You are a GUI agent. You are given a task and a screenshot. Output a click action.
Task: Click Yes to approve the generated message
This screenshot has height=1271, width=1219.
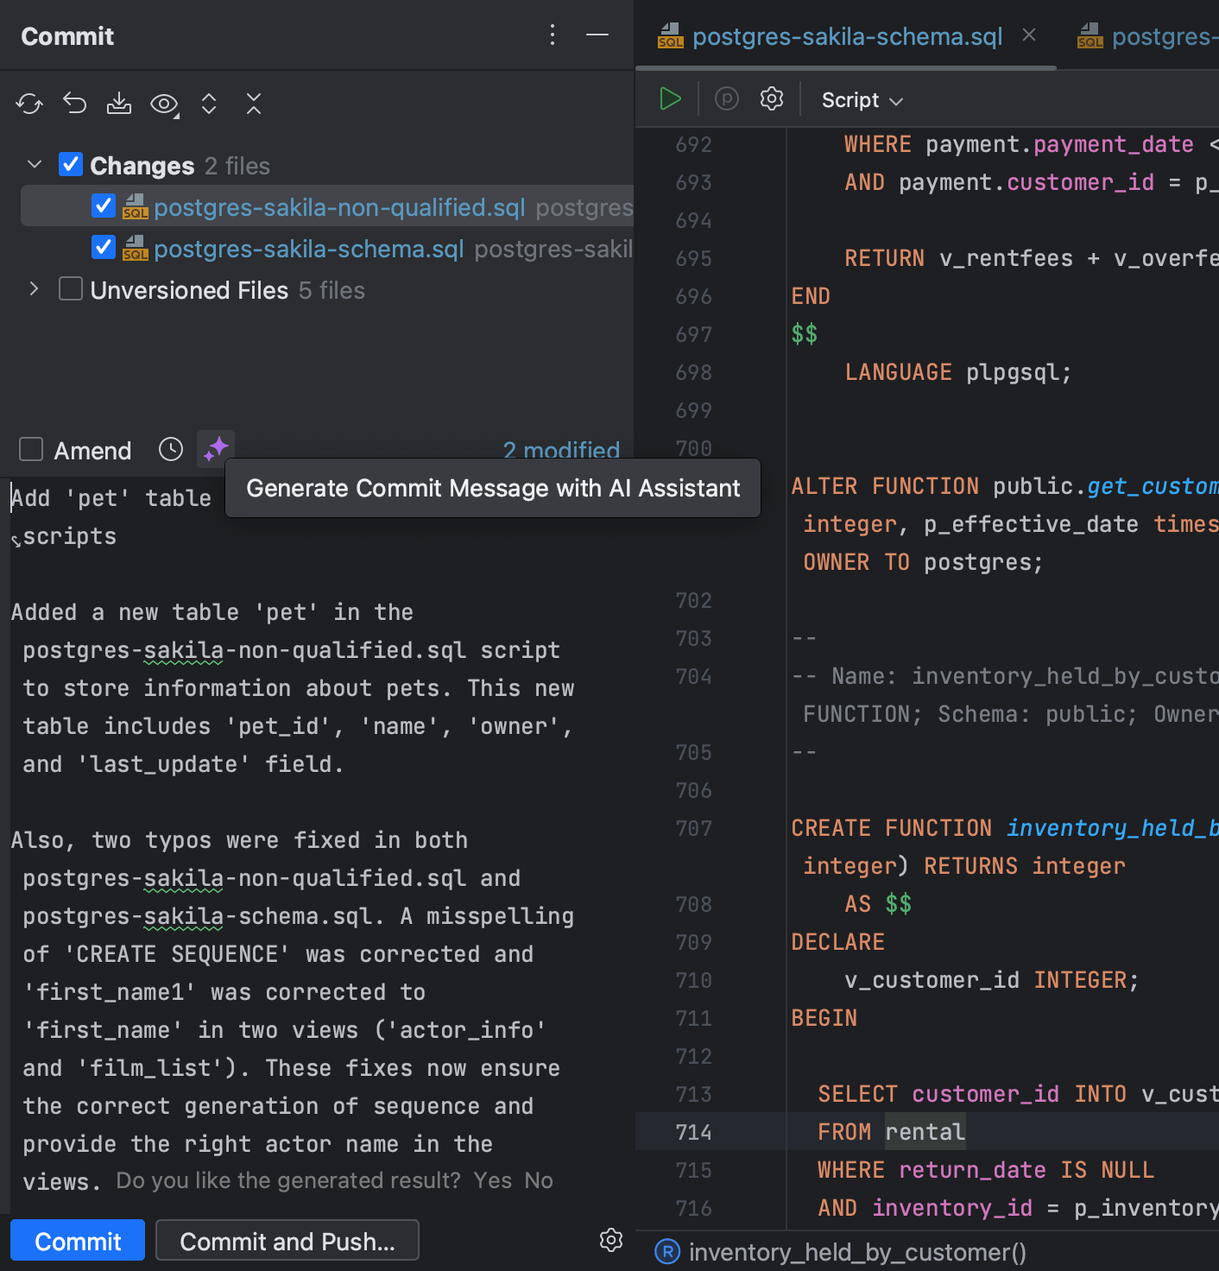point(493,1180)
